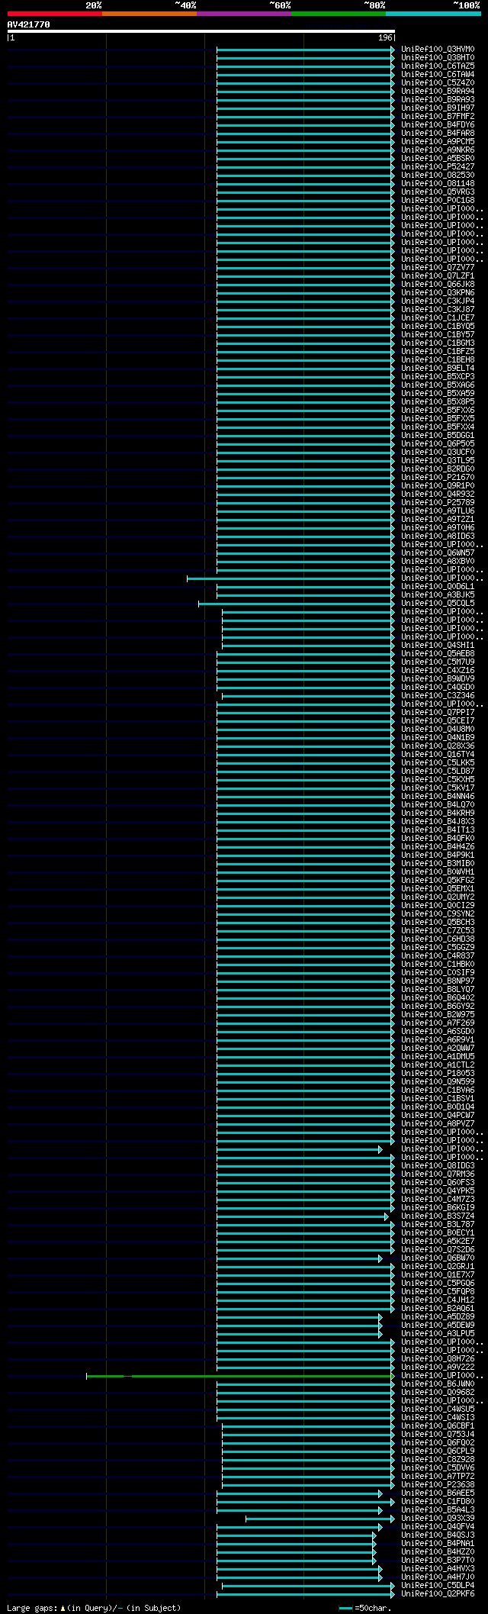Image resolution: width=488 pixels, height=1614 pixels.
Task: Click the green ~80% identity legend segment
Action: point(339,14)
